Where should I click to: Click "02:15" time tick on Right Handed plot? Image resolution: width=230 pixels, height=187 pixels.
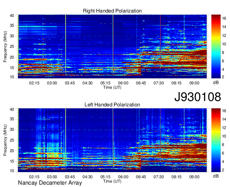pos(34,83)
